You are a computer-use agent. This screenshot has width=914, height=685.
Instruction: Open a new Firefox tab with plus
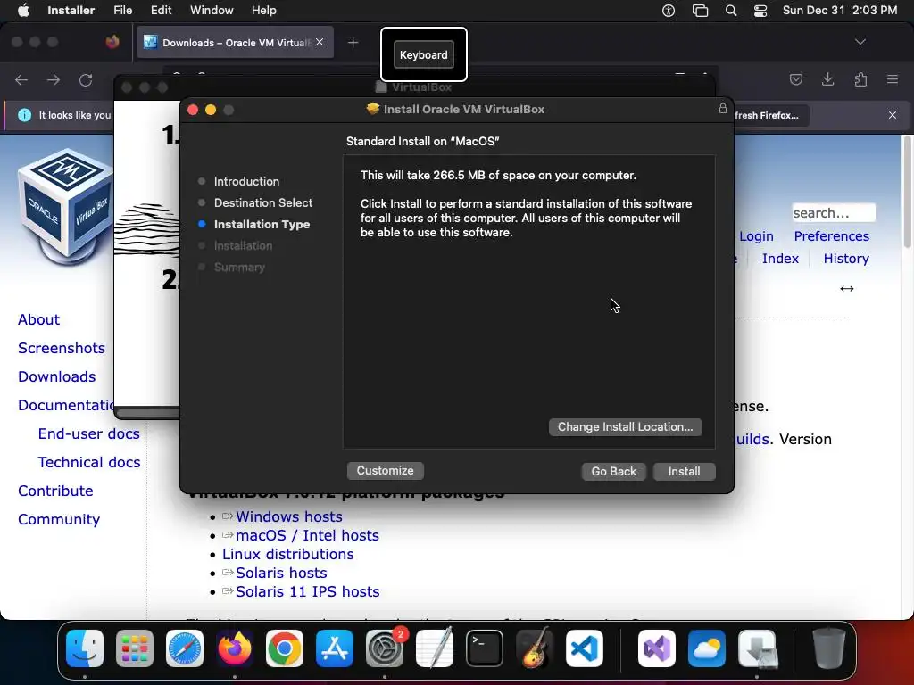tap(353, 43)
